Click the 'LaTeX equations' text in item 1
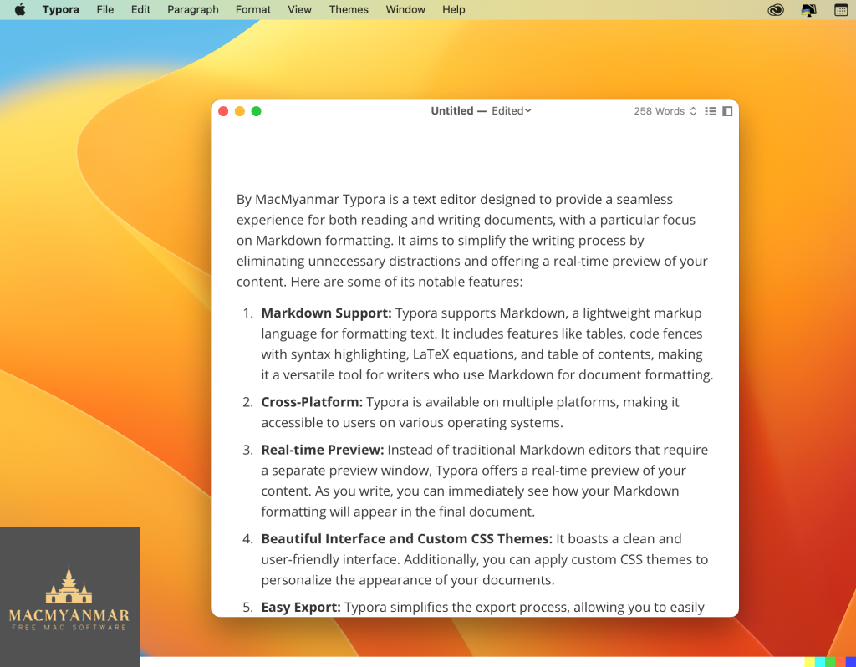This screenshot has width=856, height=667. click(x=463, y=354)
